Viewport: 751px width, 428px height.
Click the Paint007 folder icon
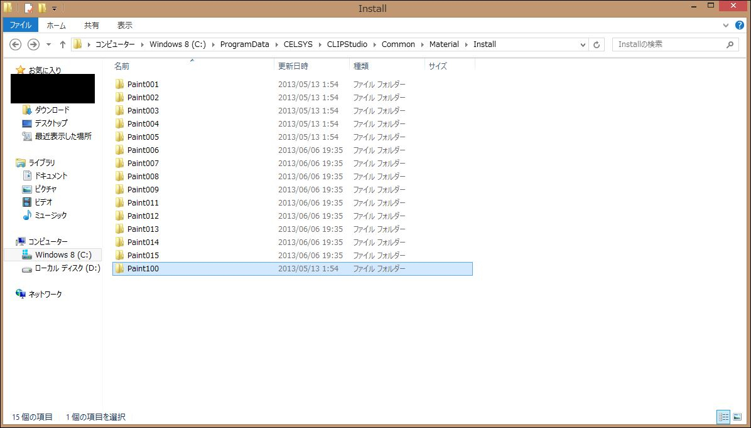coord(119,163)
